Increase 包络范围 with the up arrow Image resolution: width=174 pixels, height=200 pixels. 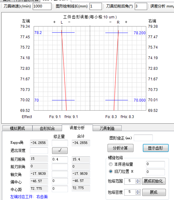coord(138,180)
